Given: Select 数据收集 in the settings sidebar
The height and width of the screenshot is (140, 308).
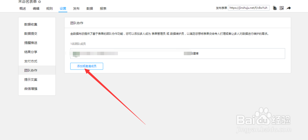Looking at the screenshot, I should click(x=37, y=25).
